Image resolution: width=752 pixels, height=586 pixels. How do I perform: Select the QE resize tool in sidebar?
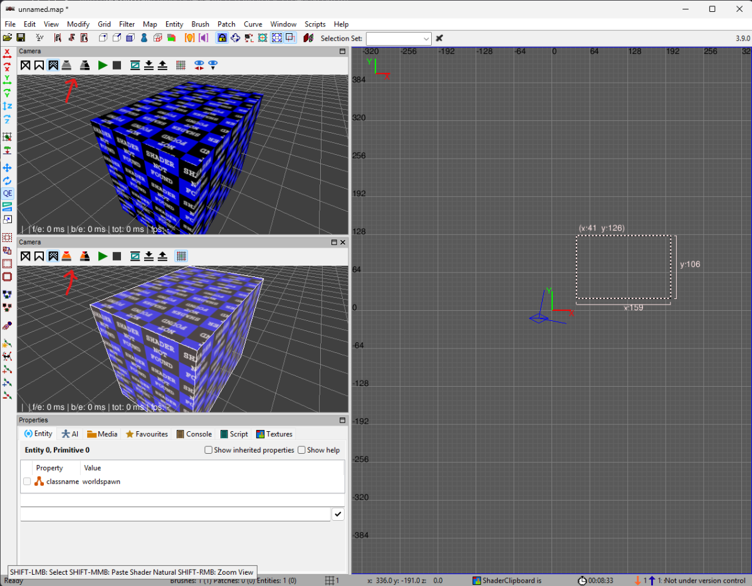click(8, 194)
